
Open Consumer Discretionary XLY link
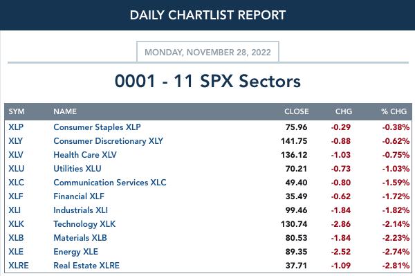coord(109,141)
